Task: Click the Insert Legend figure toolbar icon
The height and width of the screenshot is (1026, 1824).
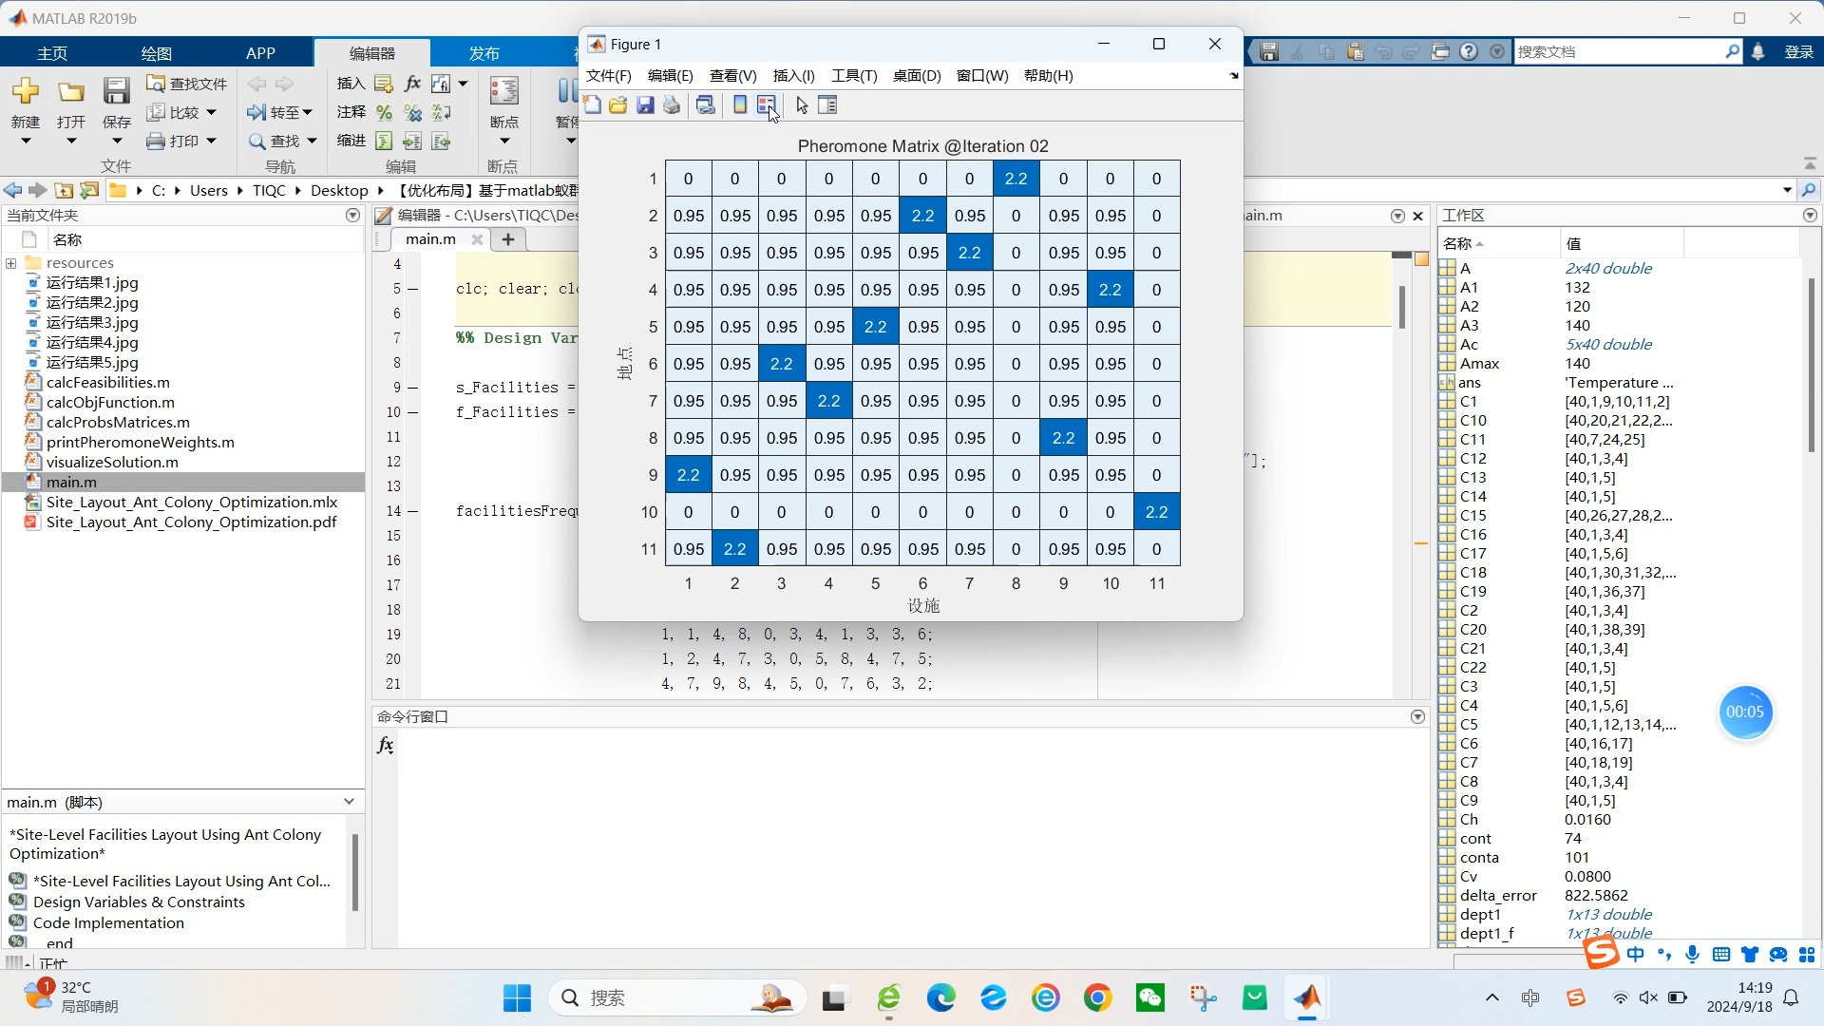Action: tap(766, 105)
